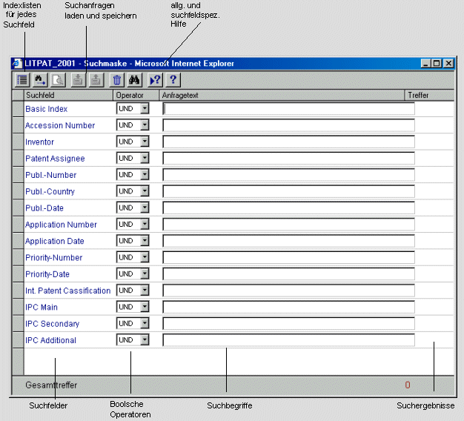
Task: Open the index list icon in toolbar
Action: pyautogui.click(x=23, y=80)
